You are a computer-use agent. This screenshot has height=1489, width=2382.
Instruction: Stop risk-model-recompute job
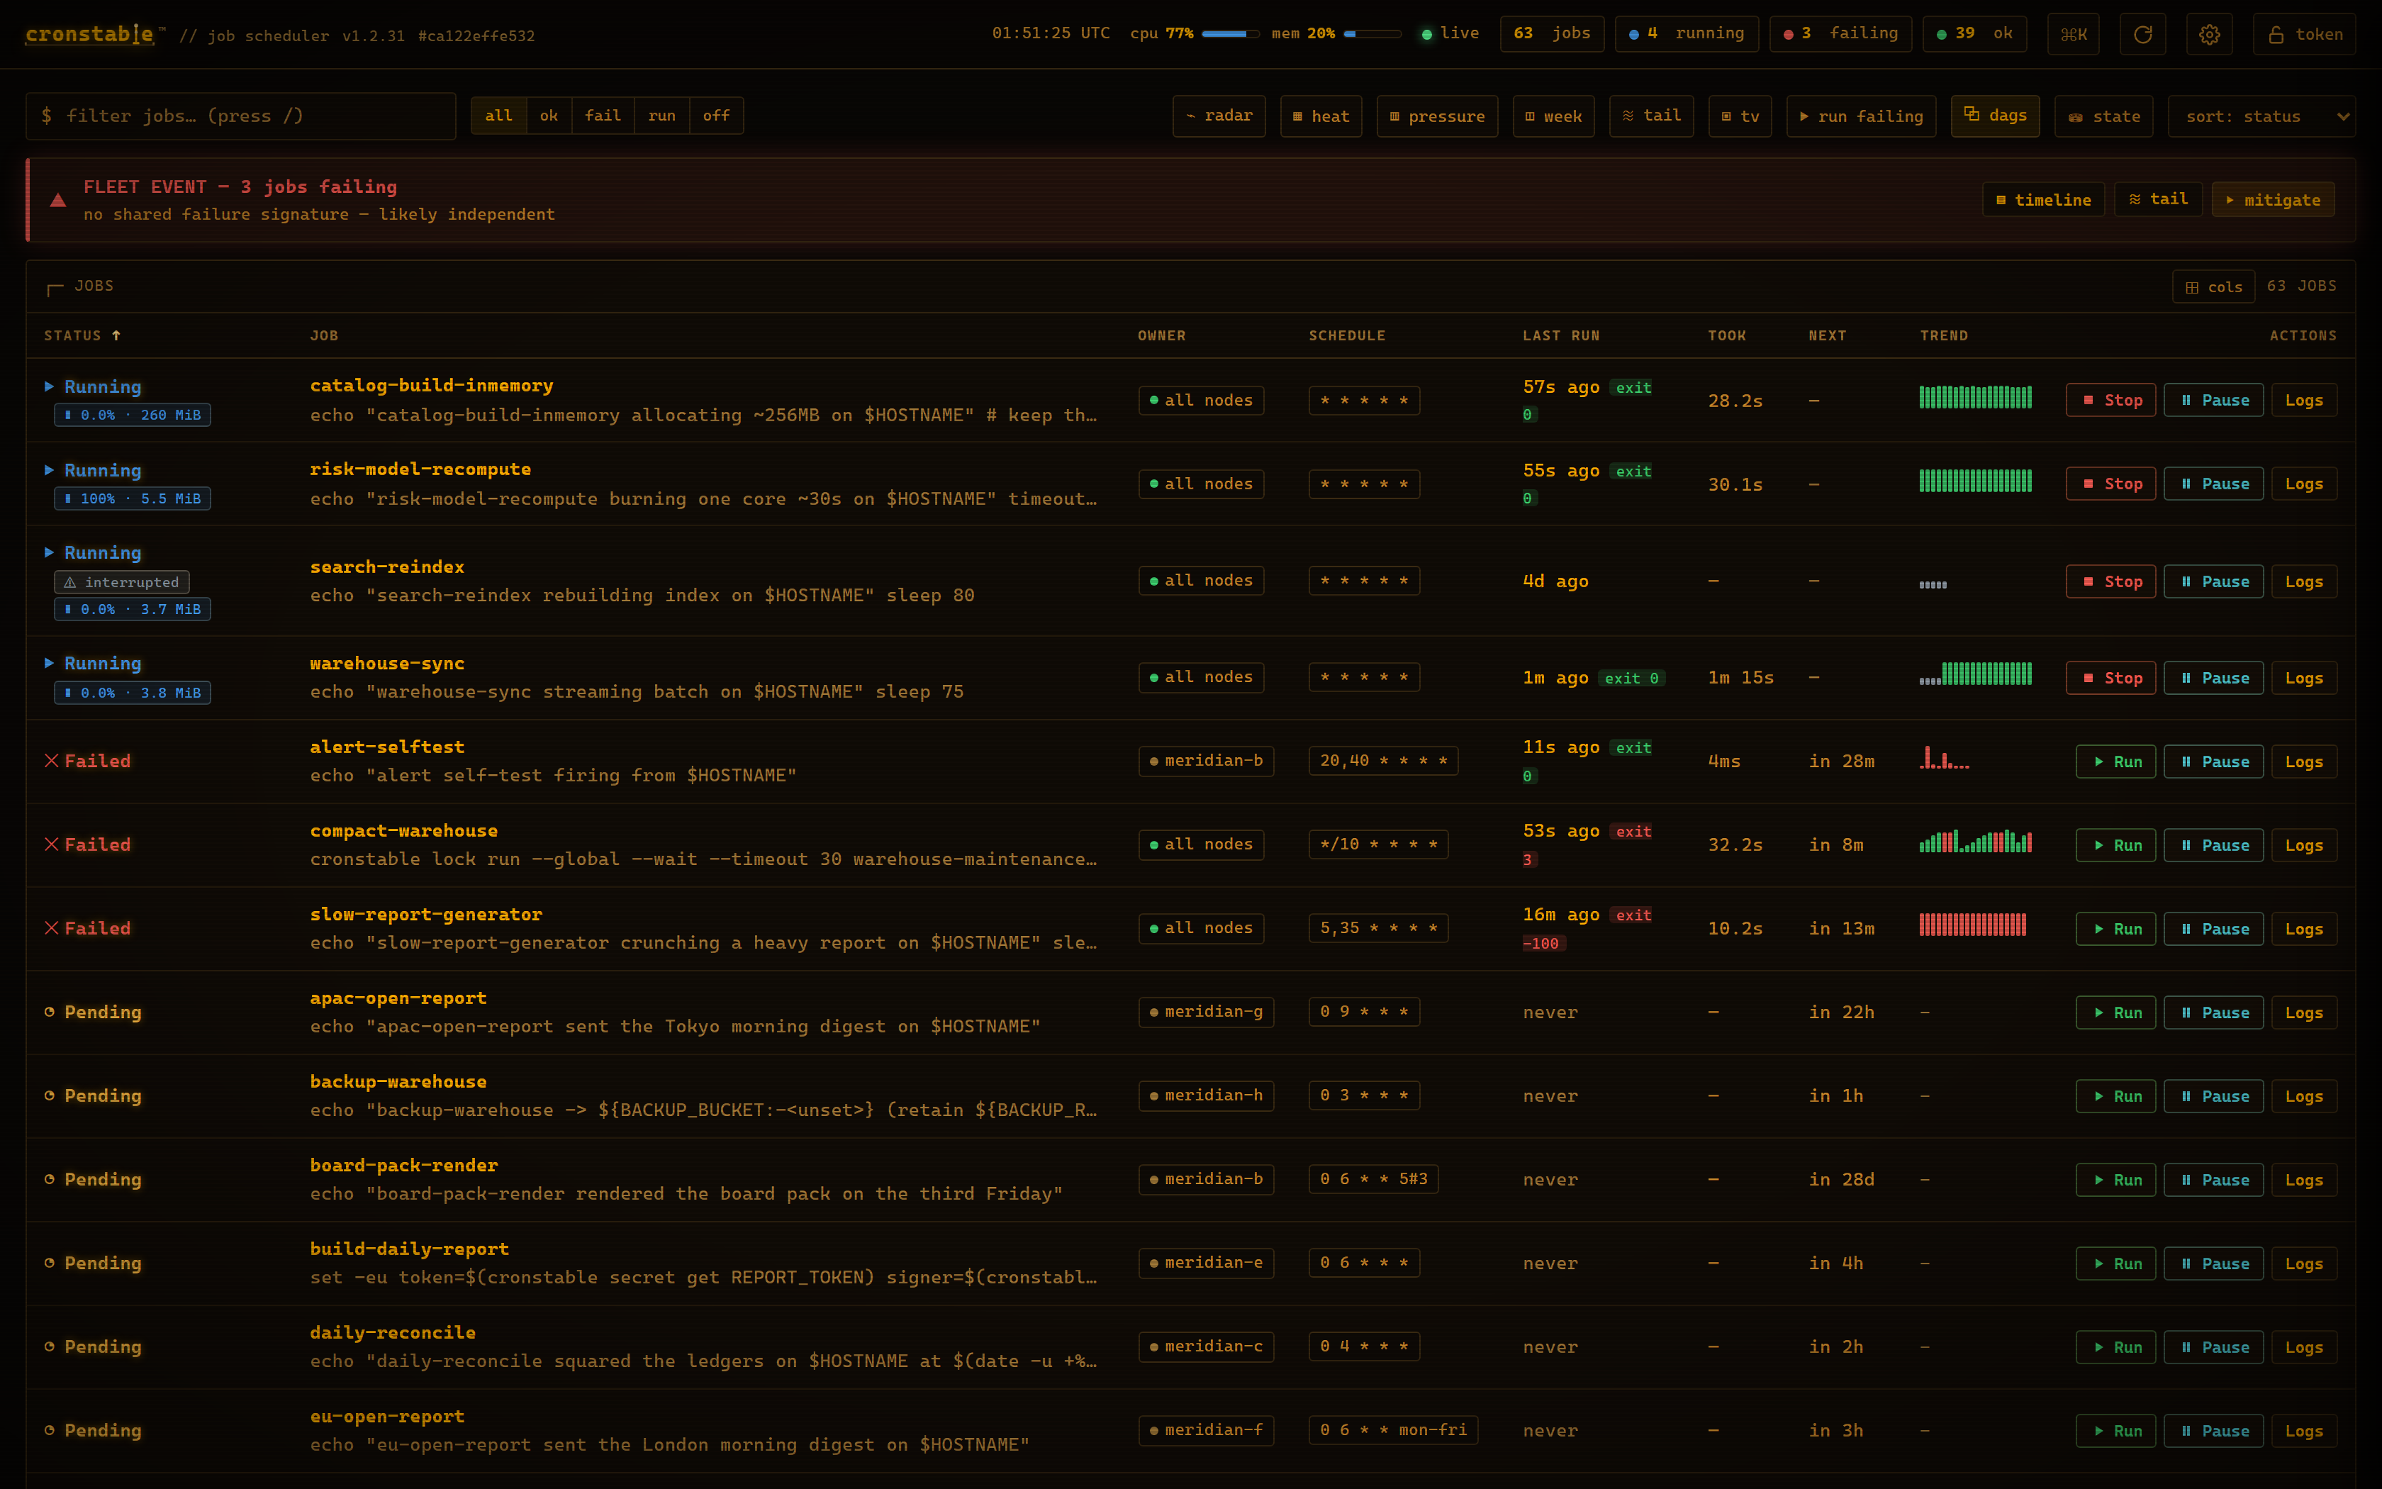click(2111, 484)
